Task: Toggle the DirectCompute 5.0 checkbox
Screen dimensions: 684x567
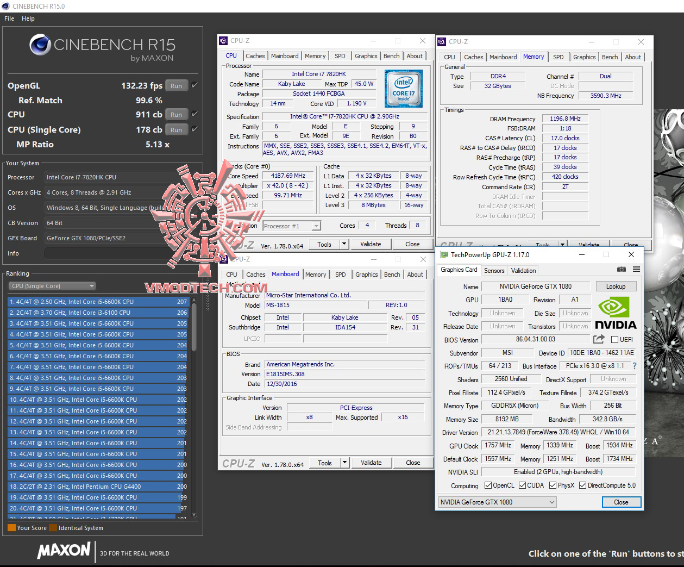Action: [x=583, y=485]
